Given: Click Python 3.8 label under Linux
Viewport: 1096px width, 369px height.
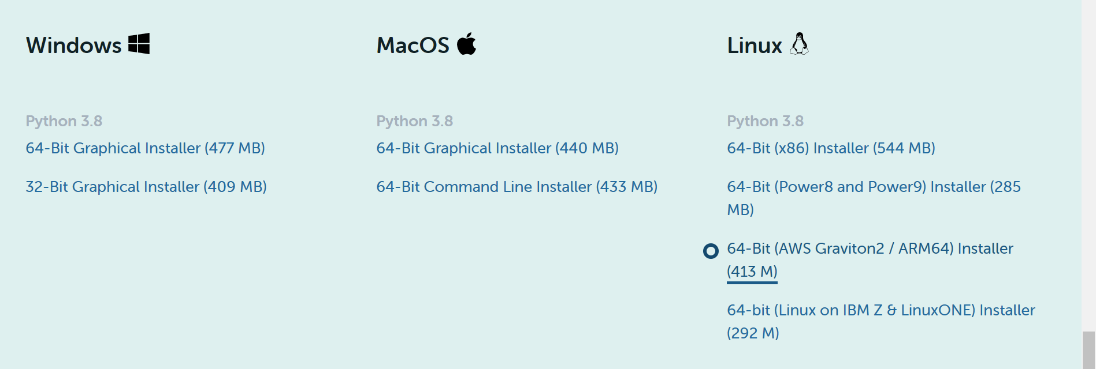Looking at the screenshot, I should (765, 121).
